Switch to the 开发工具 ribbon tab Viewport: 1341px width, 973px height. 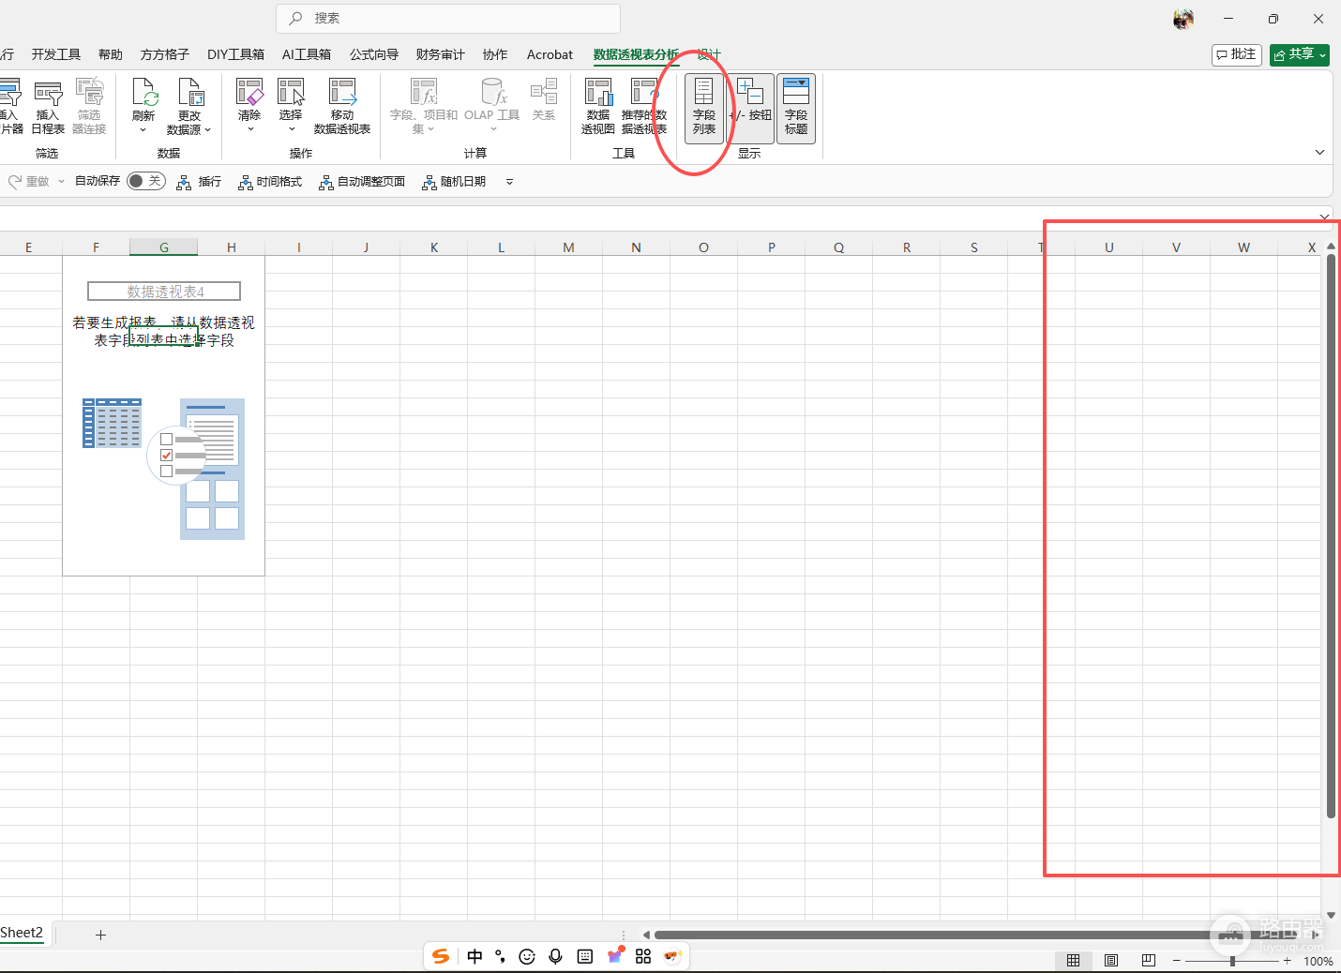(x=56, y=54)
